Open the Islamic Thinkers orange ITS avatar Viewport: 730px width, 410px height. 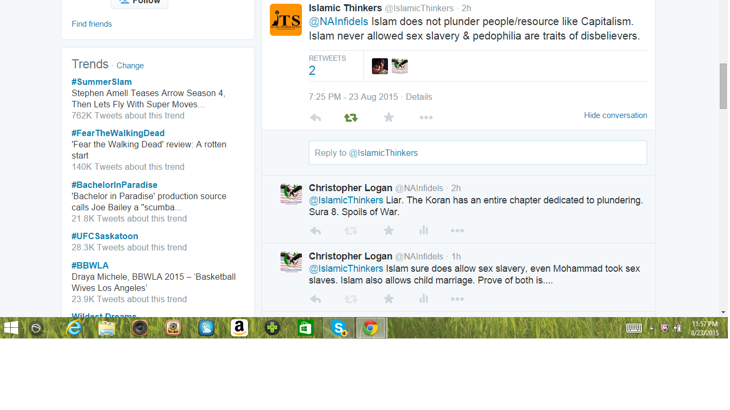(286, 20)
